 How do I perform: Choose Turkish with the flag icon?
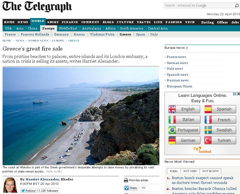tap(220, 140)
